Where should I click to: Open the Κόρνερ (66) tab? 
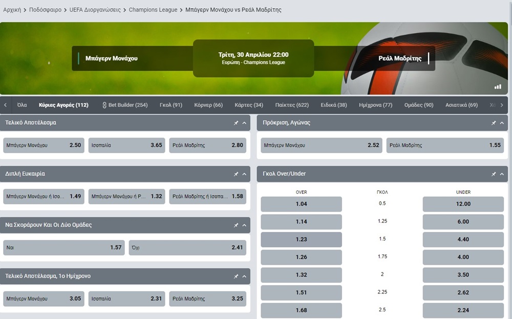[x=208, y=105]
